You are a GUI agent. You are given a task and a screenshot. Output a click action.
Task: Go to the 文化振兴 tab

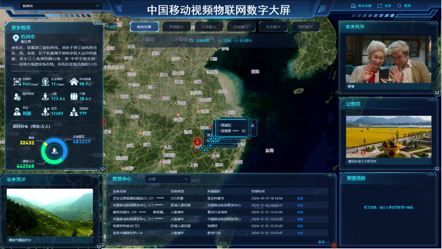(x=241, y=27)
